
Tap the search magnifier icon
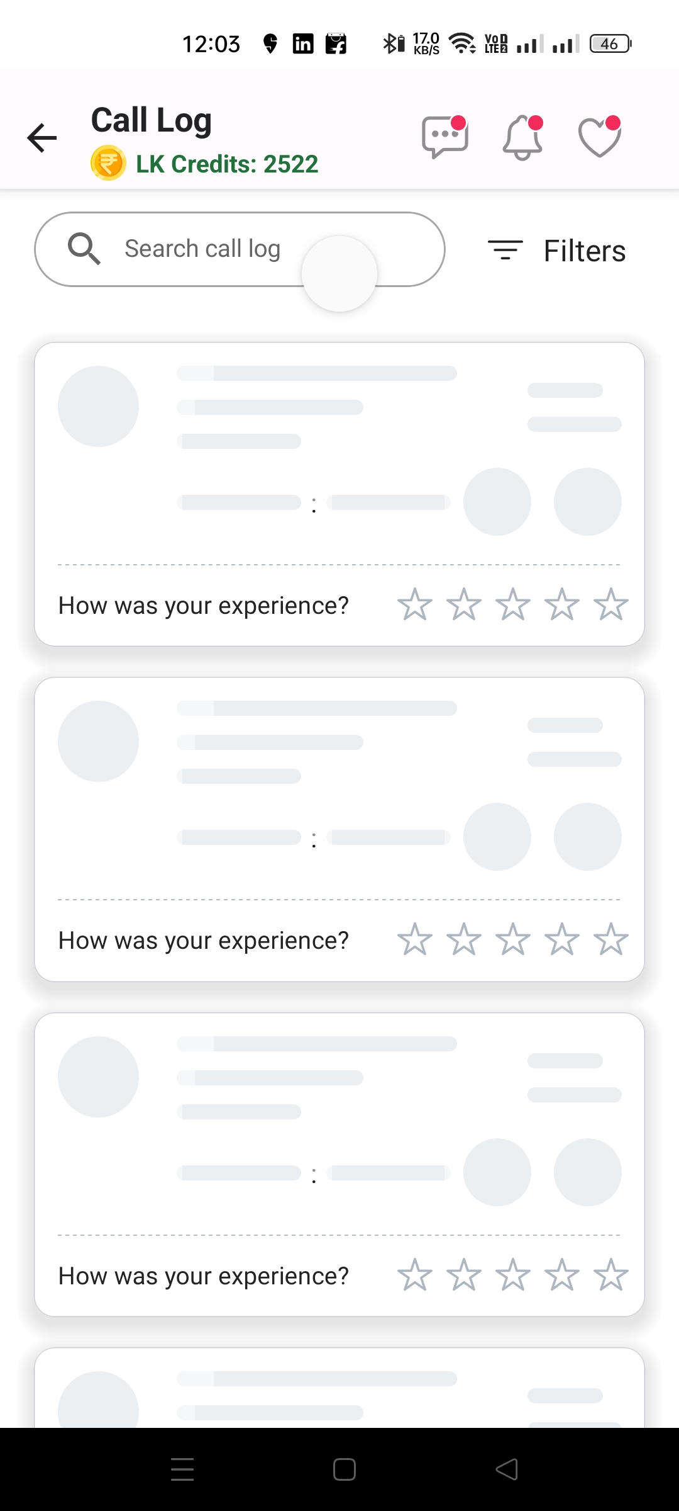coord(84,249)
